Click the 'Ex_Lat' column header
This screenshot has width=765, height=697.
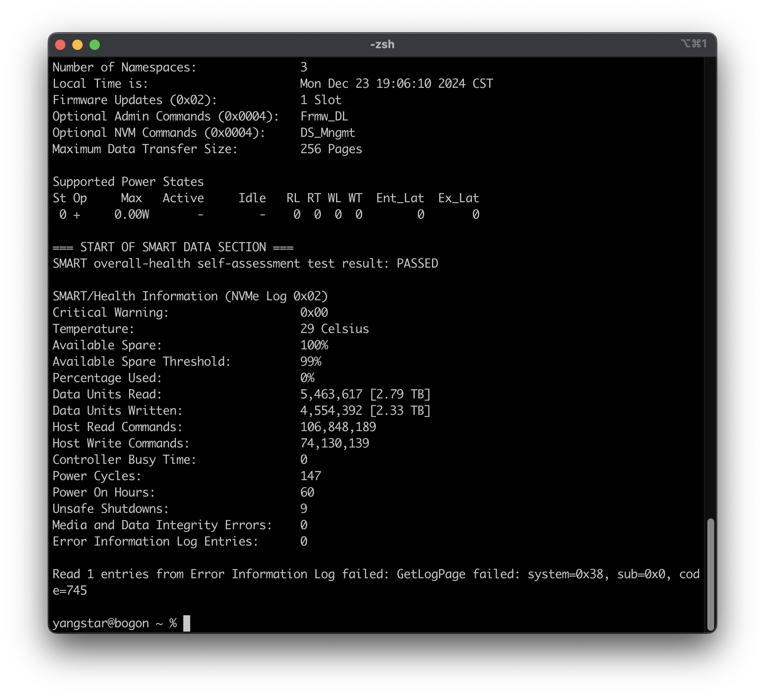458,198
